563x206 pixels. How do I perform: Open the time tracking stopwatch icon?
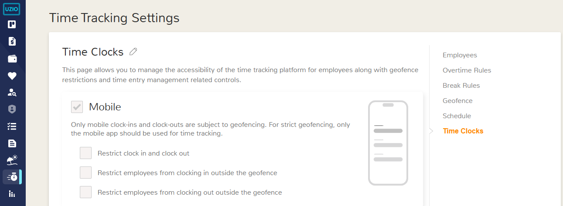point(12,177)
